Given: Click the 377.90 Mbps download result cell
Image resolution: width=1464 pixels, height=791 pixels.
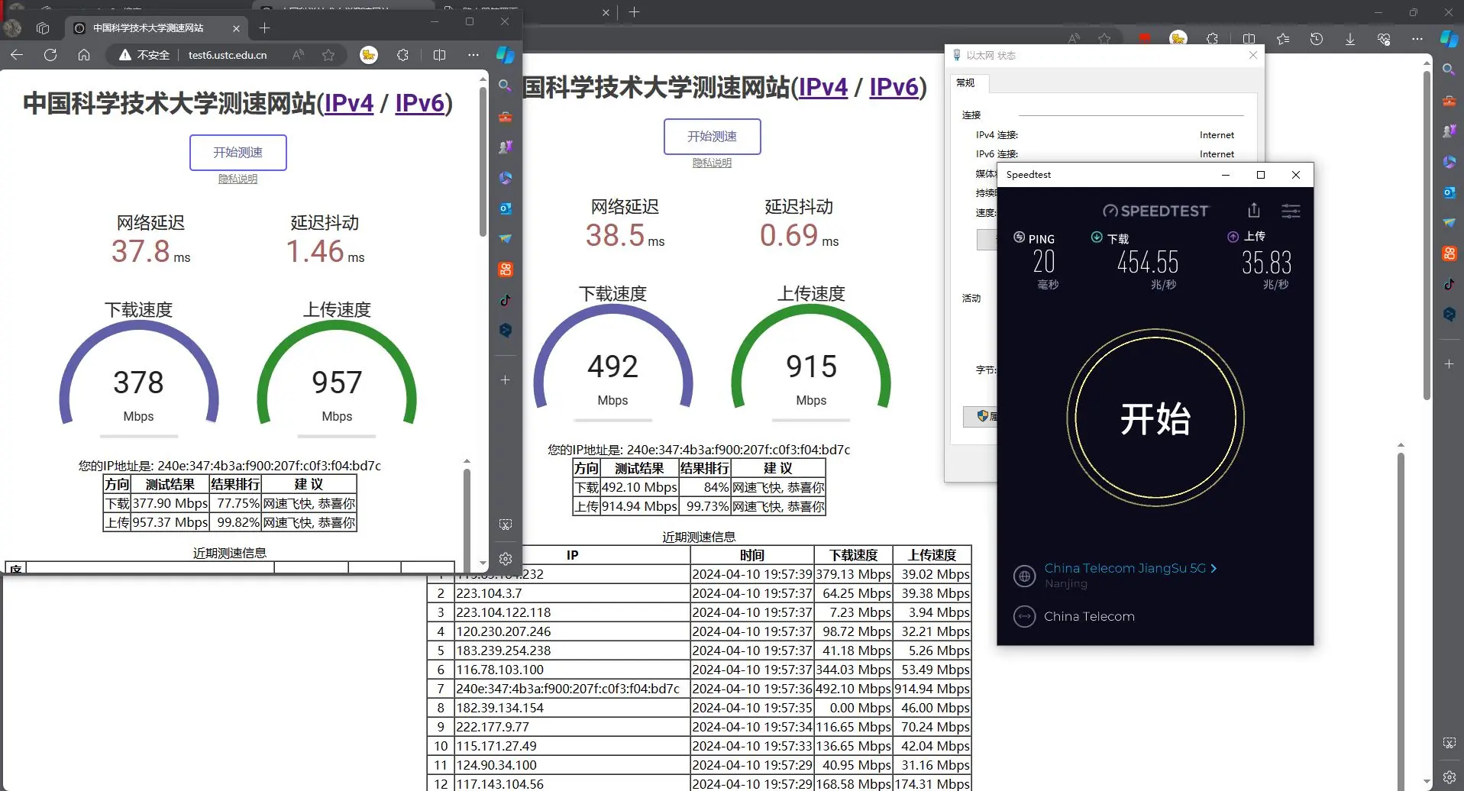Looking at the screenshot, I should pyautogui.click(x=170, y=503).
